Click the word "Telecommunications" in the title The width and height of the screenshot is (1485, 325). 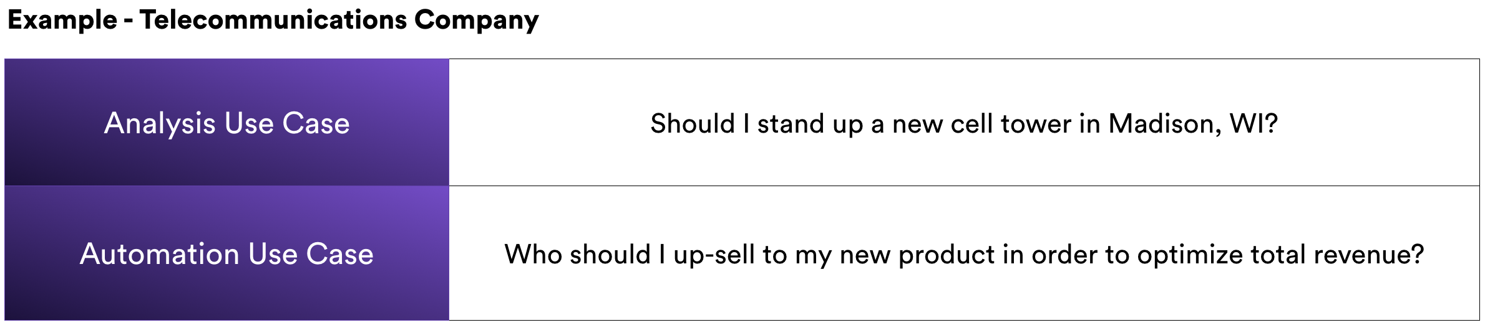coord(273,20)
